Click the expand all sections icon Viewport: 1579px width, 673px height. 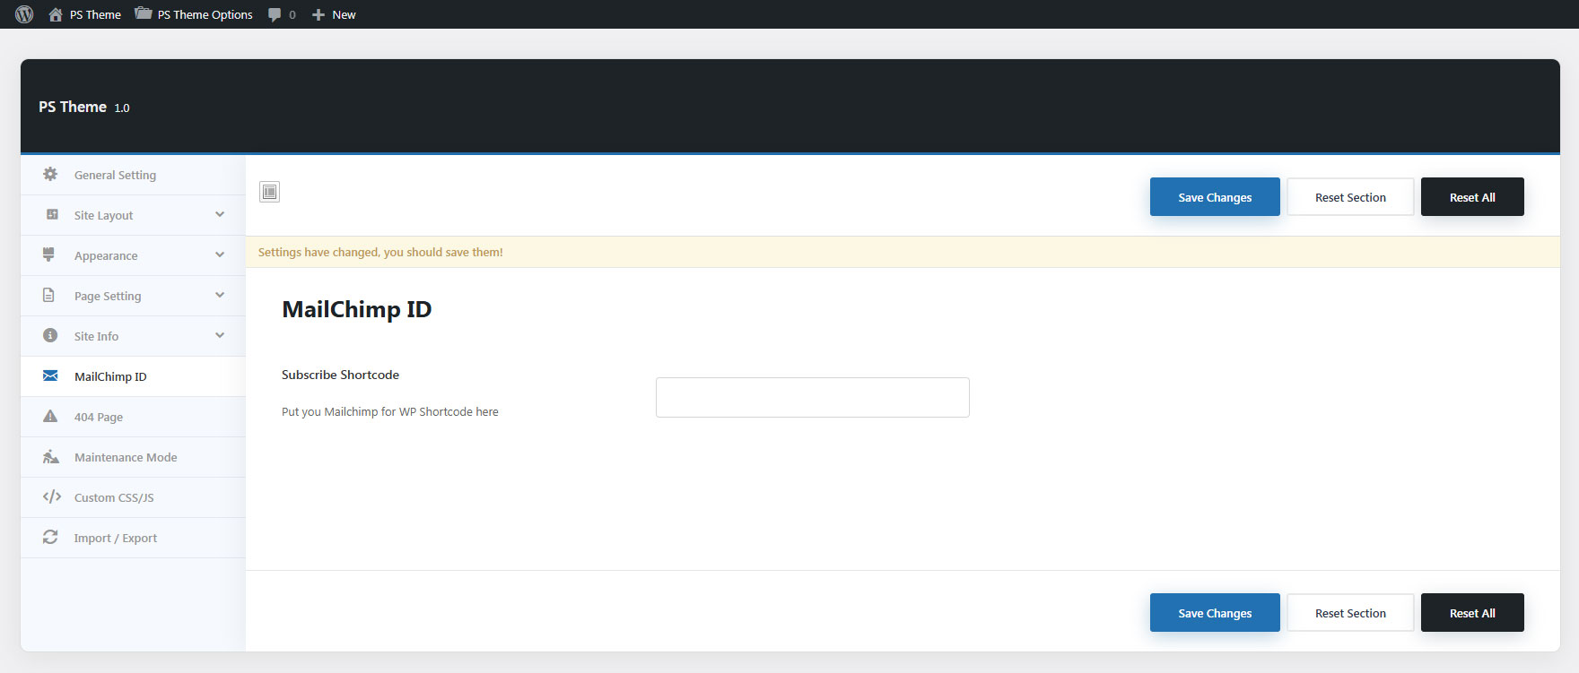(x=269, y=192)
